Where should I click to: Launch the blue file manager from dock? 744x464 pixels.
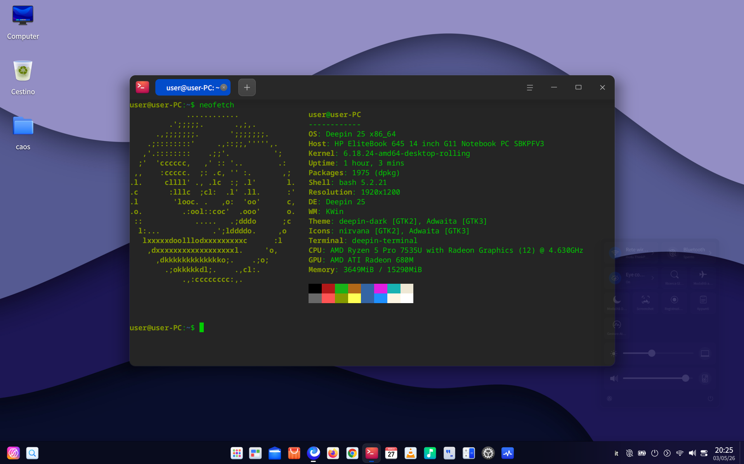click(275, 453)
